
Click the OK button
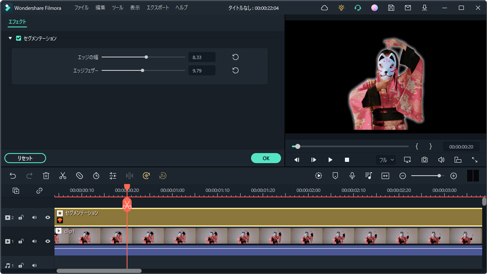[x=266, y=158]
